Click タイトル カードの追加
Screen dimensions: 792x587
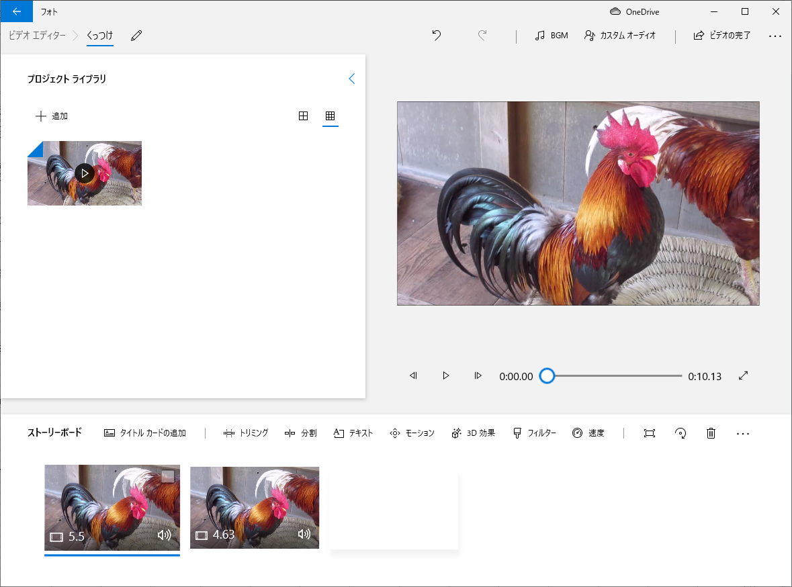pos(145,433)
